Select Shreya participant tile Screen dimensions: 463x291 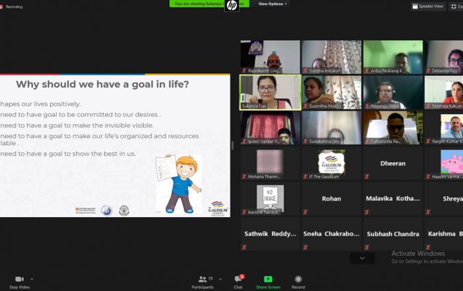click(444, 199)
